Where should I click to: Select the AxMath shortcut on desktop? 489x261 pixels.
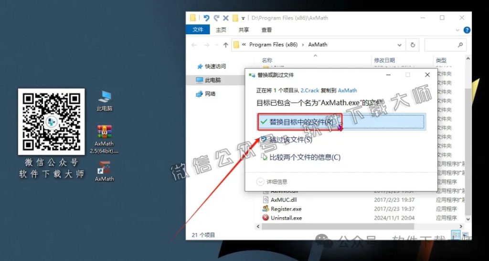104,171
